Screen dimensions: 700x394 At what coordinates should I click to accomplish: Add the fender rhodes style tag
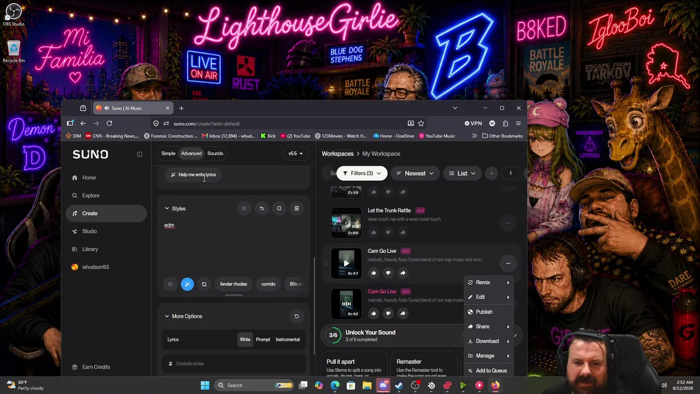tap(234, 284)
